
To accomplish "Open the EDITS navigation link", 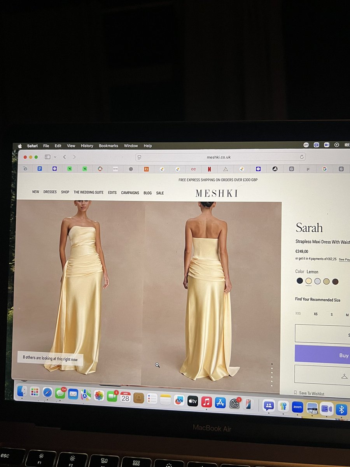I will 112,193.
